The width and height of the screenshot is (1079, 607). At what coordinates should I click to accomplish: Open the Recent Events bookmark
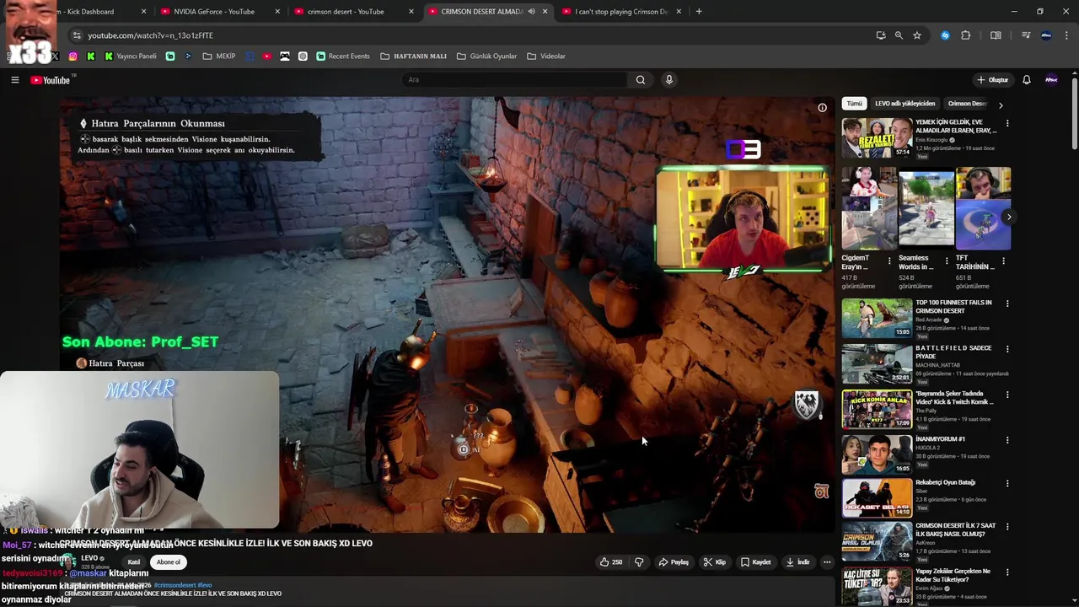[343, 56]
